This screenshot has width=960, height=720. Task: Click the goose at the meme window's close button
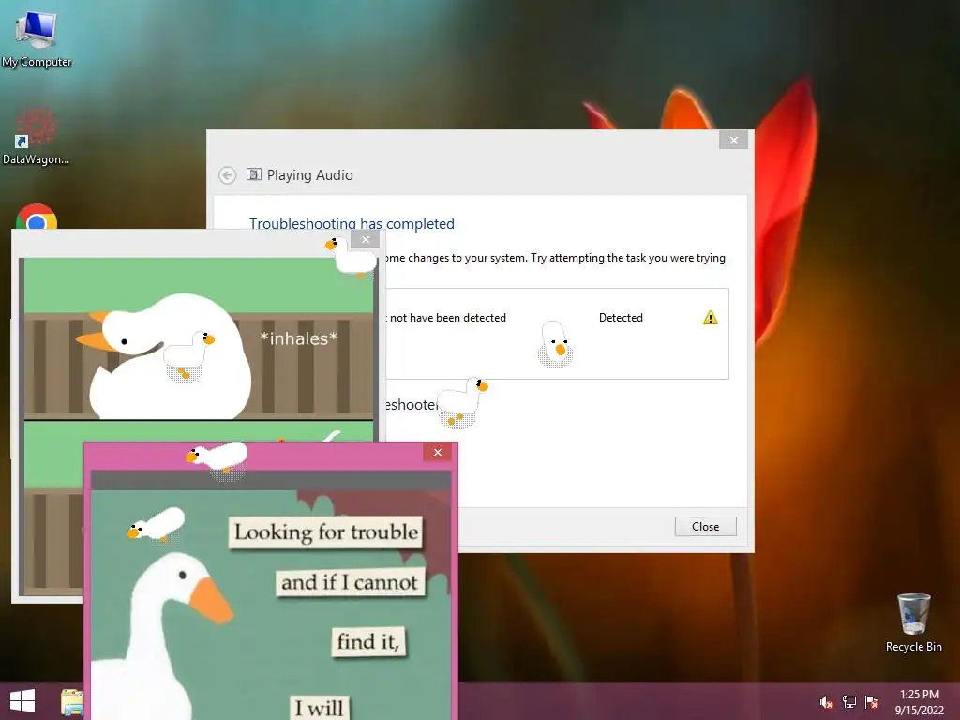[x=351, y=257]
